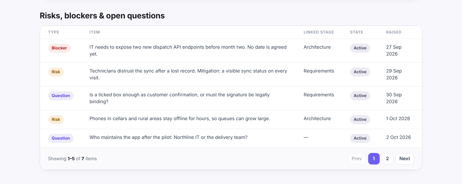Viewport: 462px width, 184px height.
Task: Click the RAISED column header
Action: (394, 32)
